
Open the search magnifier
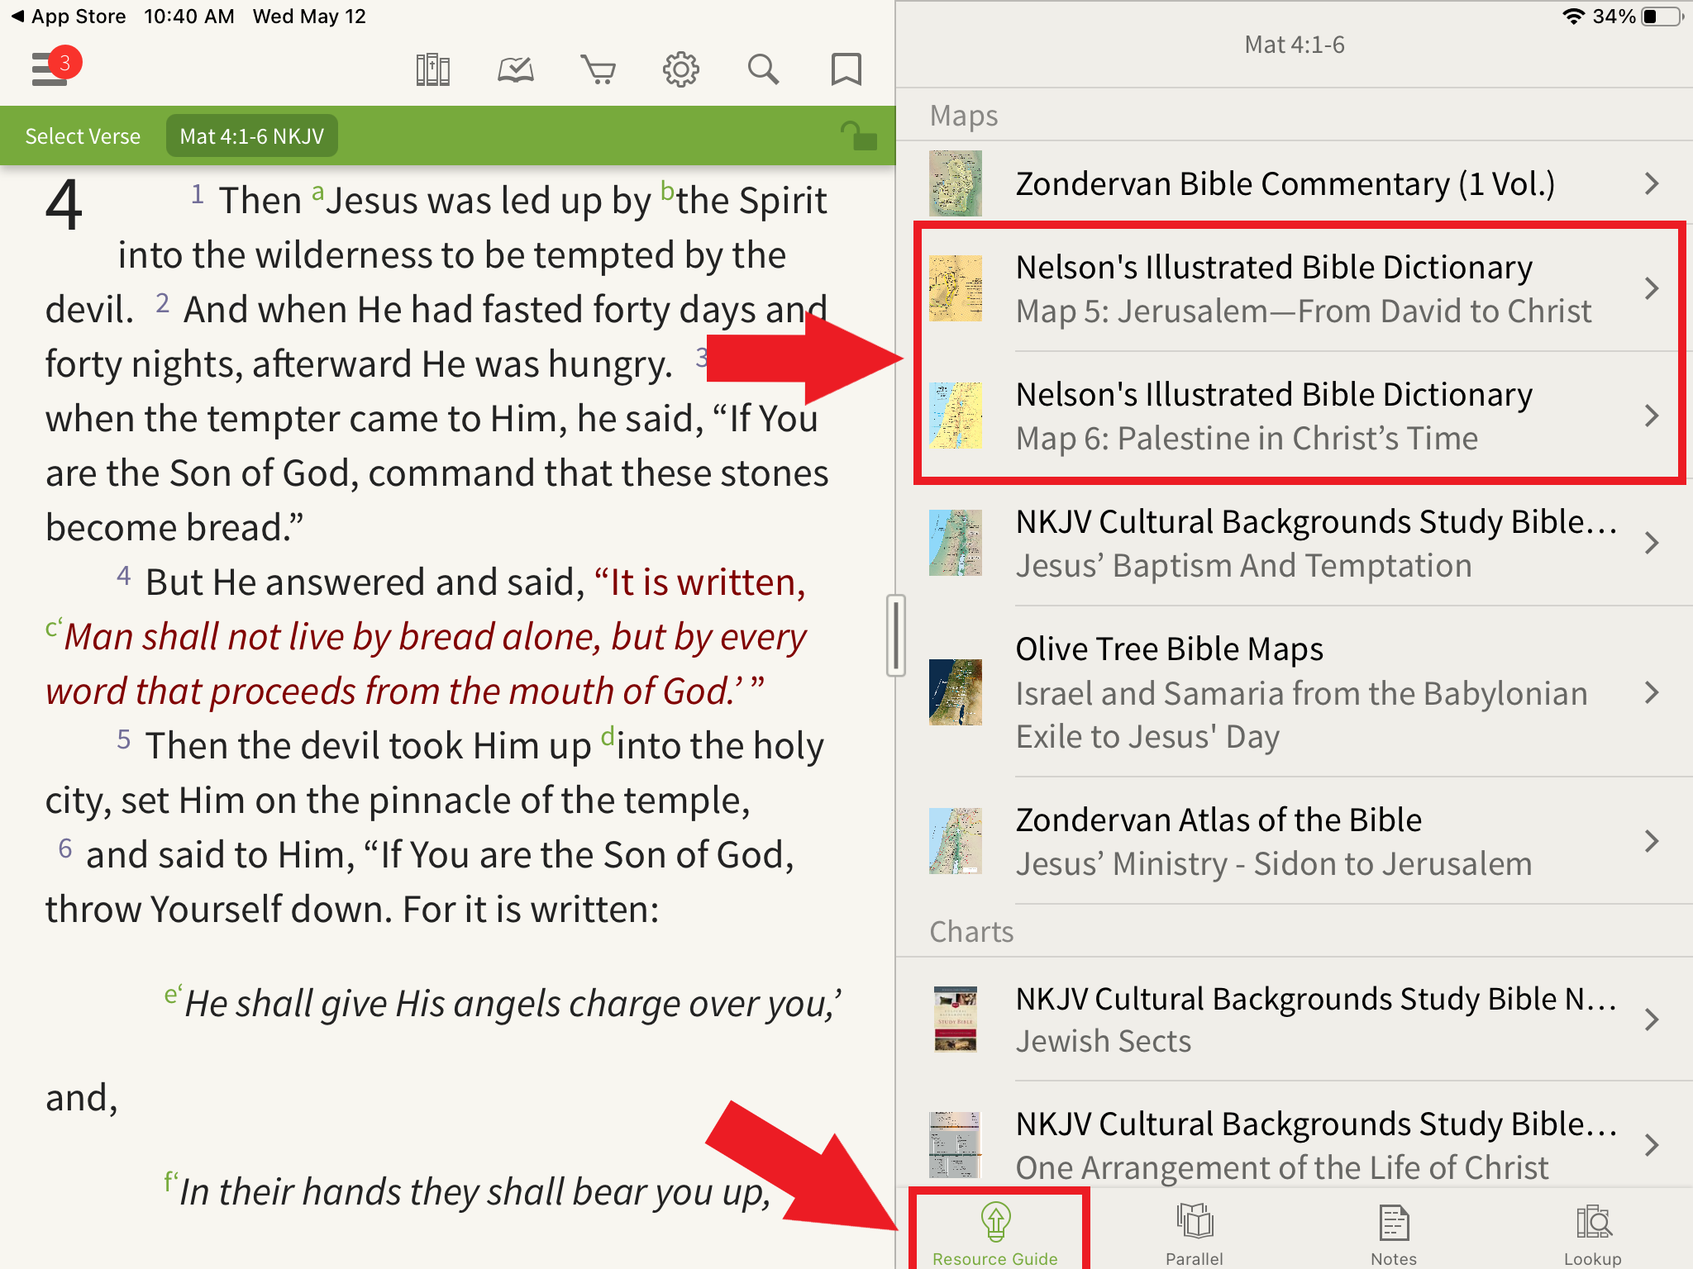click(763, 69)
